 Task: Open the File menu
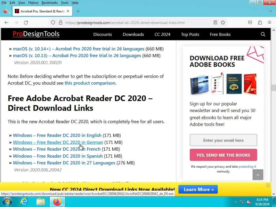point(4,3)
